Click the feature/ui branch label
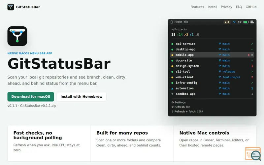The image size is (264, 165). [231, 77]
